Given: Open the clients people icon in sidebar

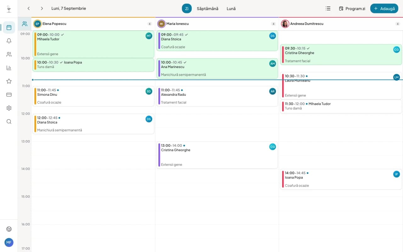Looking at the screenshot, I should (x=9, y=54).
